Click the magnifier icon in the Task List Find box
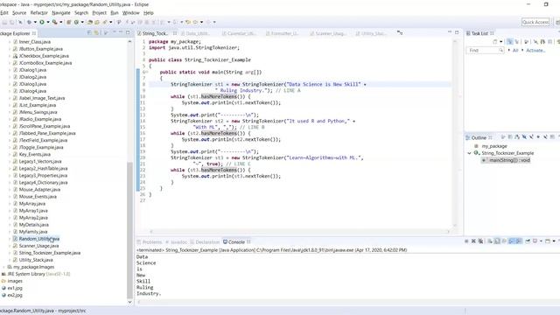560x315 pixels. tap(501, 51)
